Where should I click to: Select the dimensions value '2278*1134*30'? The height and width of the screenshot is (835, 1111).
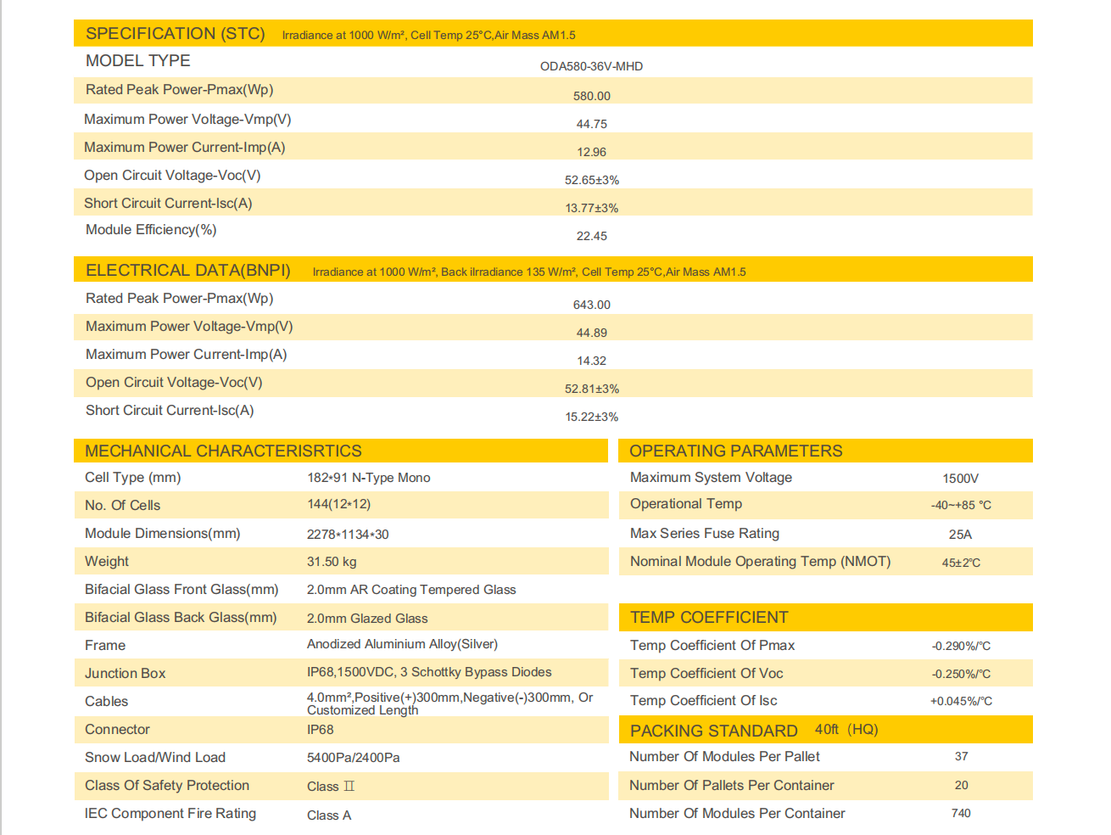[348, 535]
